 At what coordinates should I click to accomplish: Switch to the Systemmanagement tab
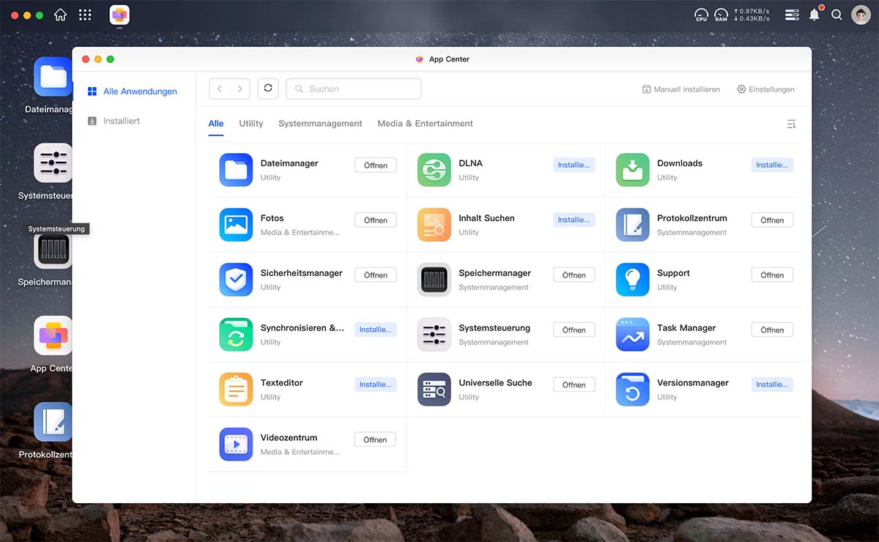320,123
